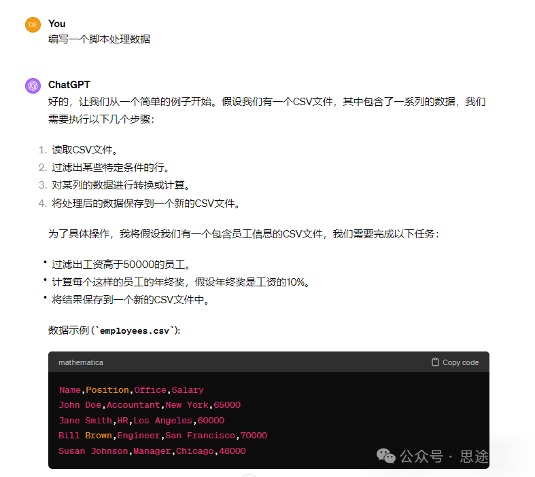This screenshot has height=477, width=535.
Task: Click the orange DE user avatar
Action: click(33, 24)
